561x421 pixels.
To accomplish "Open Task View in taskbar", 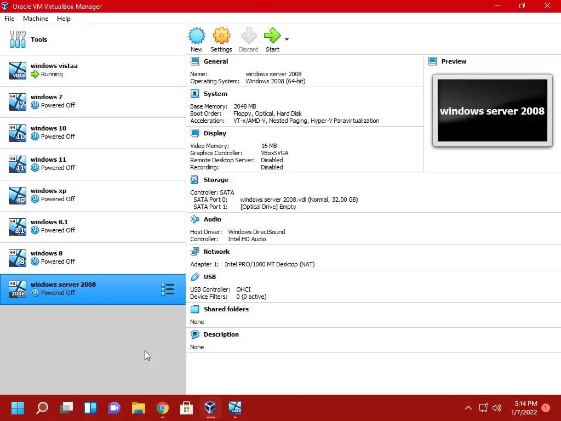I will [x=66, y=408].
